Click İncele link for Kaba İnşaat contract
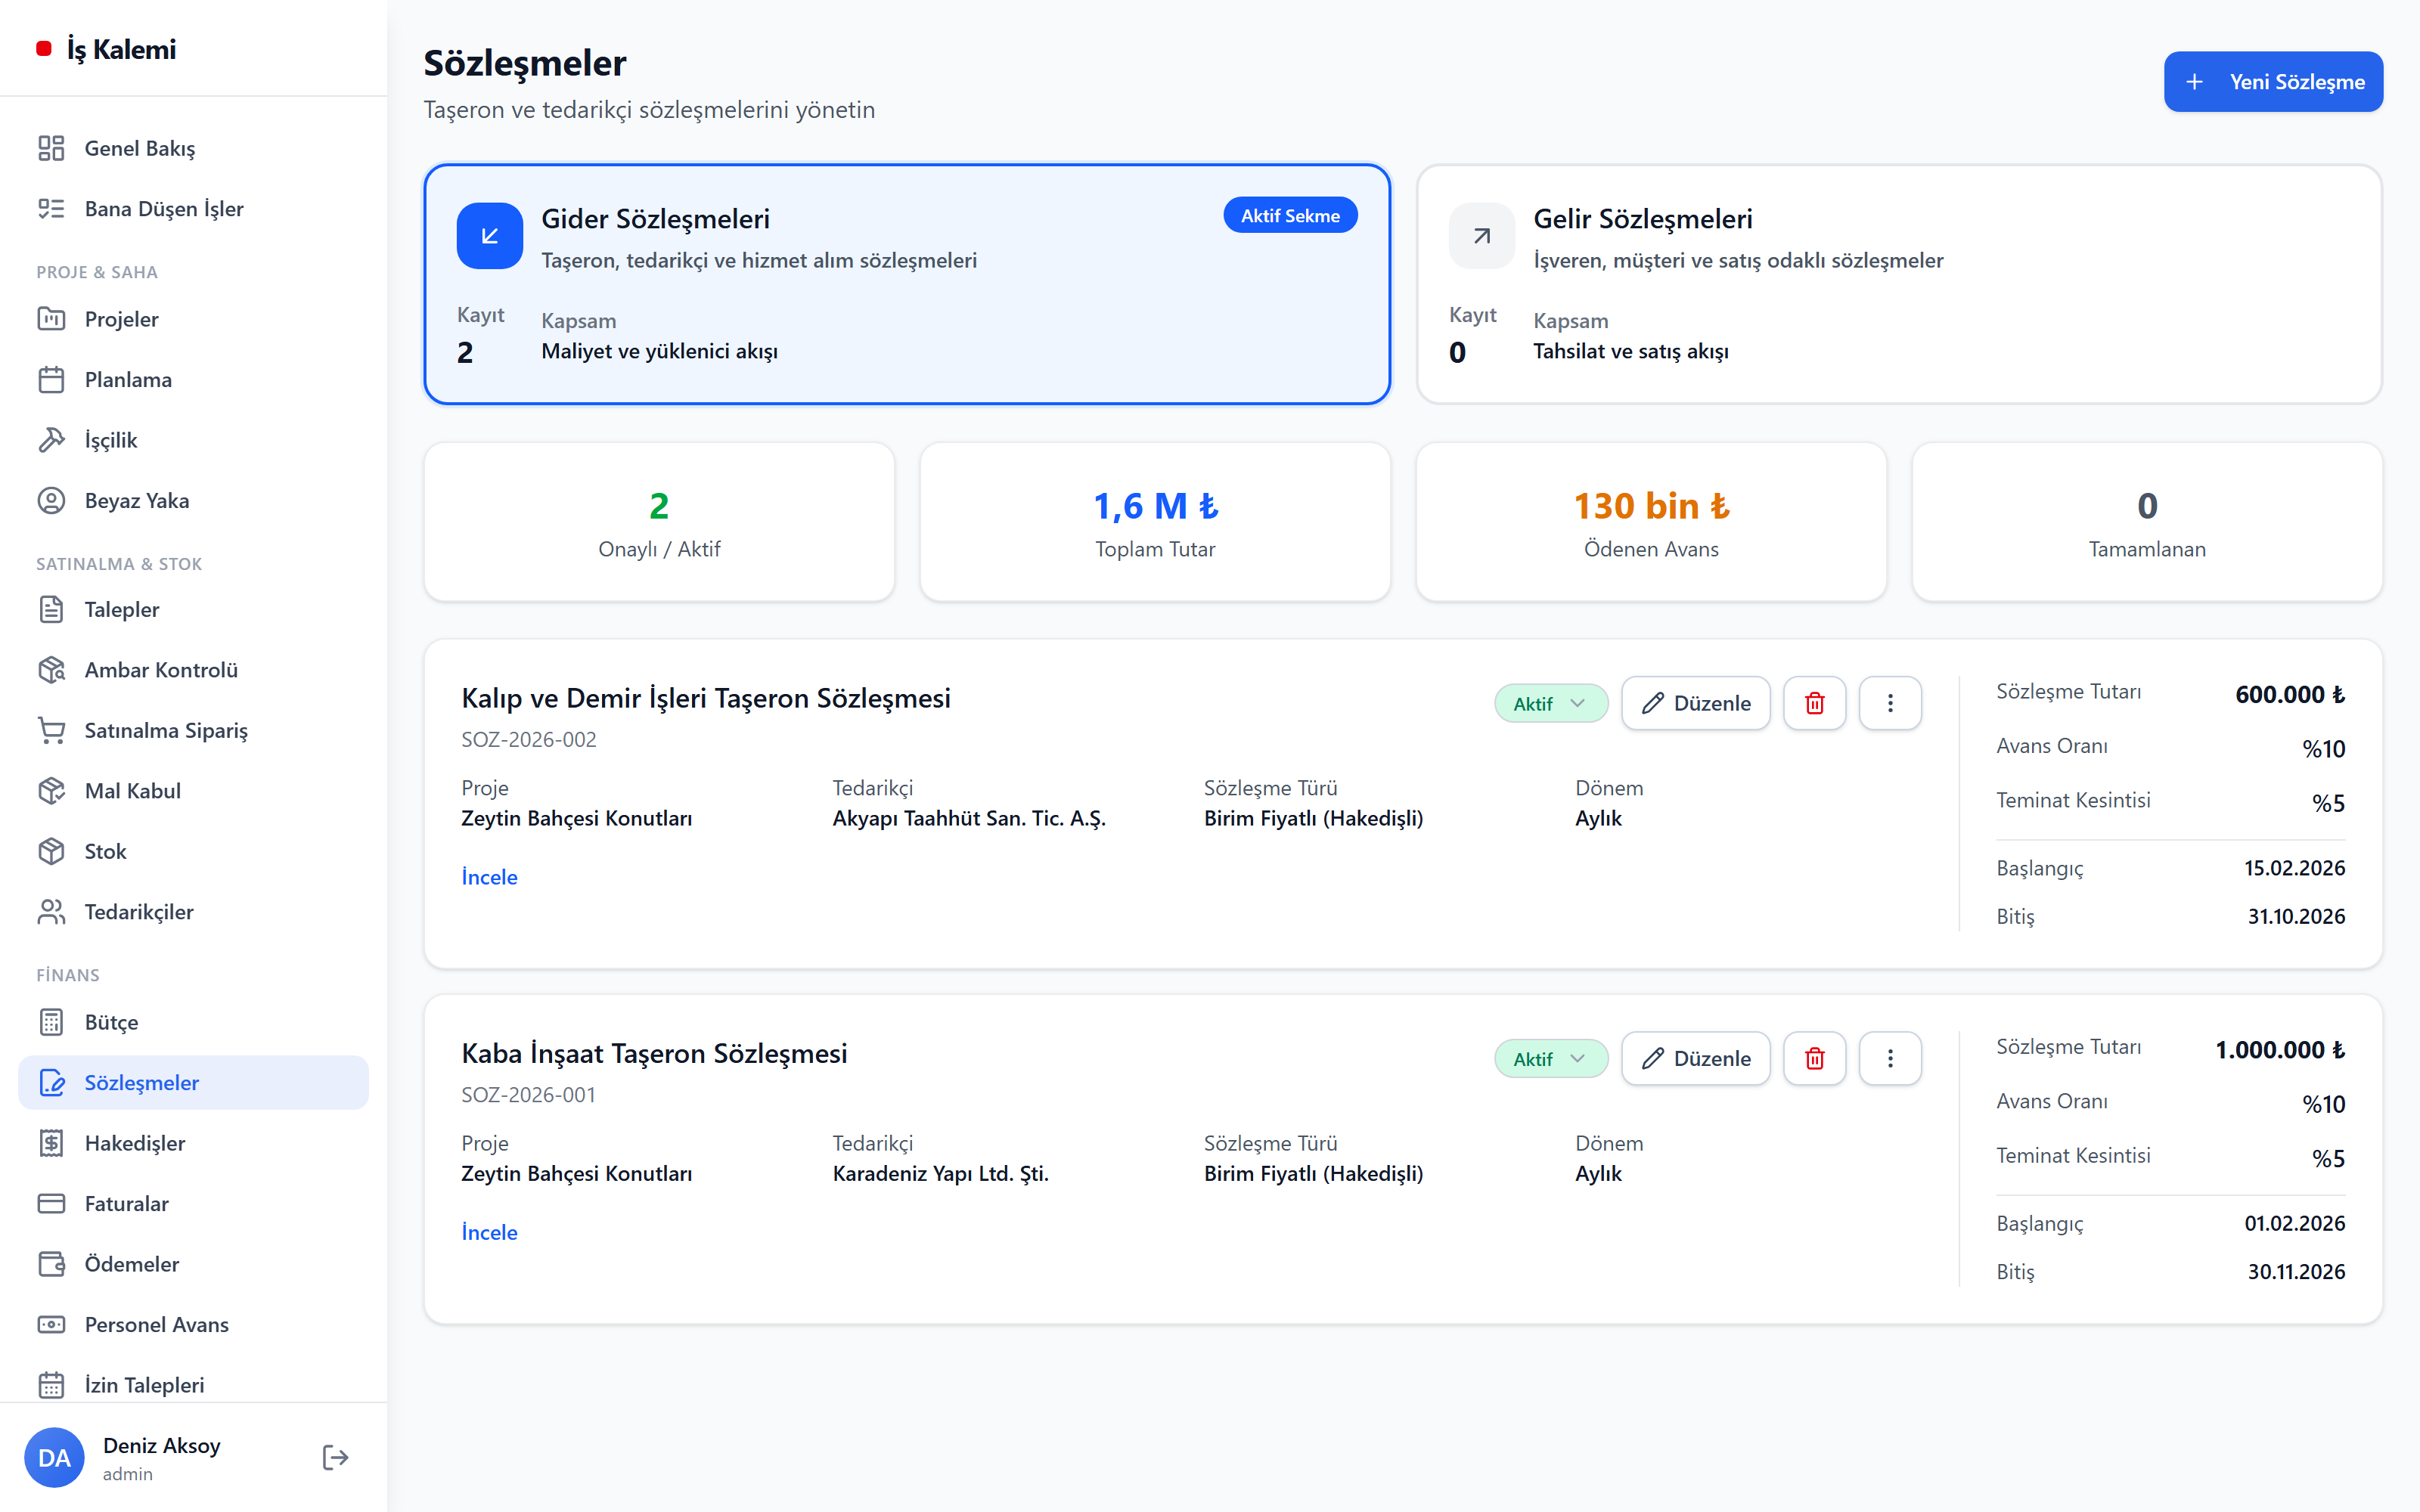The image size is (2420, 1512). click(x=489, y=1232)
